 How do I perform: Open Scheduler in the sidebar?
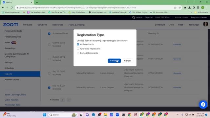point(10,68)
